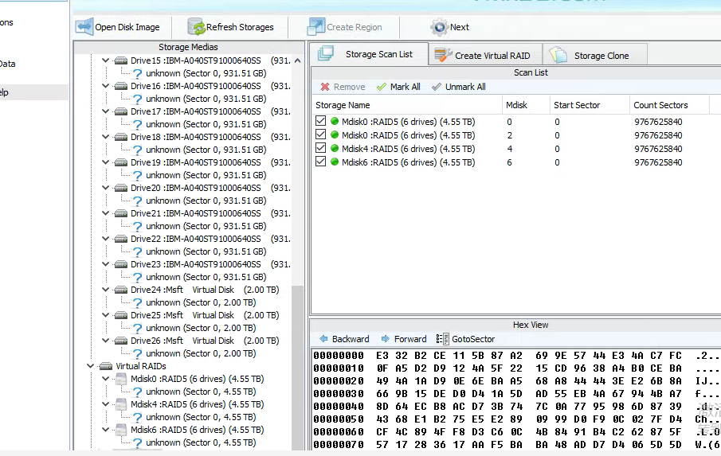Collapse the Virtual RAIDs tree node
Screen dimensions: 721x456
pos(90,366)
